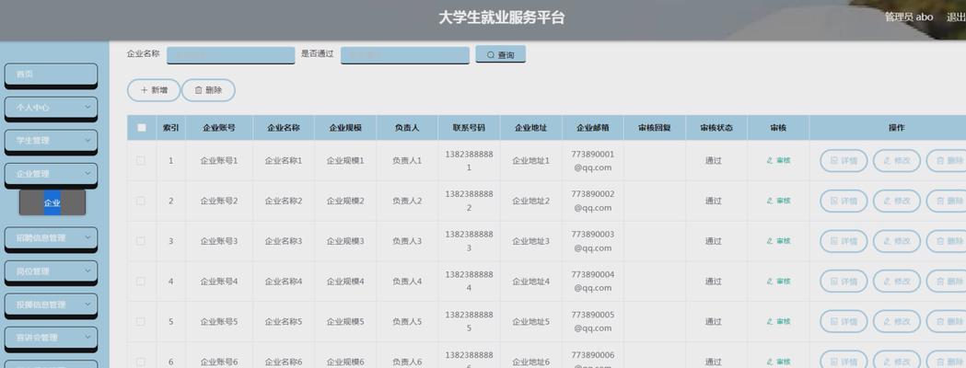Check the checkbox for 企业账号2 row
This screenshot has width=966, height=368.
click(x=141, y=201)
